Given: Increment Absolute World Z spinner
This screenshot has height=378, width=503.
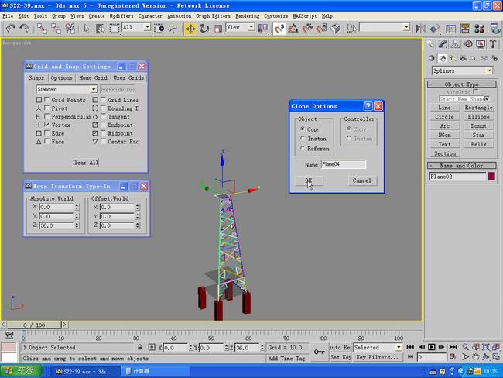Looking at the screenshot, I should tap(77, 224).
